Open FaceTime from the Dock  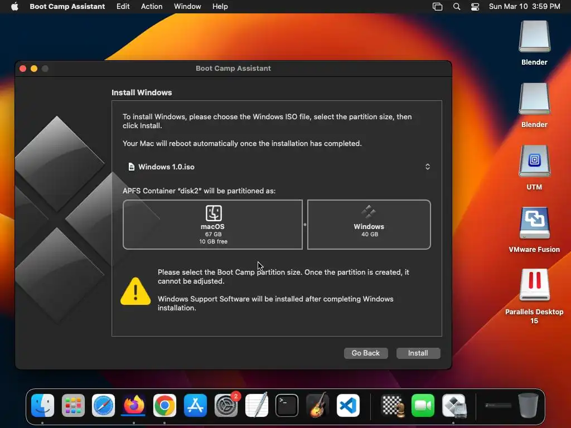[x=423, y=406]
